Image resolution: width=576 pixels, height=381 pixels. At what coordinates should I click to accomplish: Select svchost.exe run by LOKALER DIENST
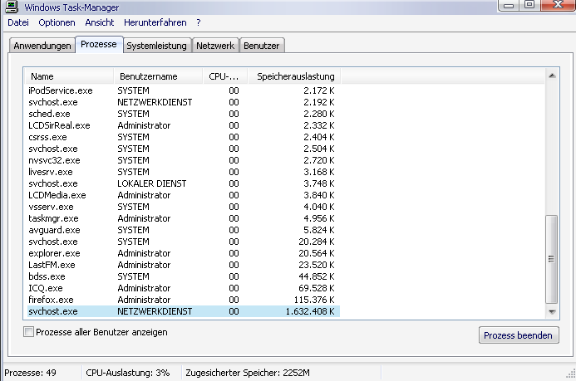(x=184, y=183)
